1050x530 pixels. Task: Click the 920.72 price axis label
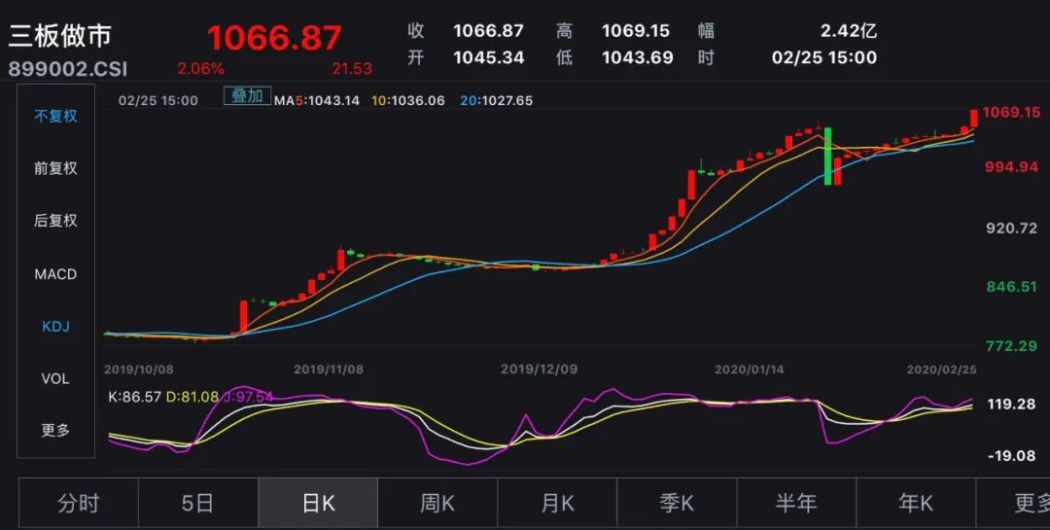1011,229
